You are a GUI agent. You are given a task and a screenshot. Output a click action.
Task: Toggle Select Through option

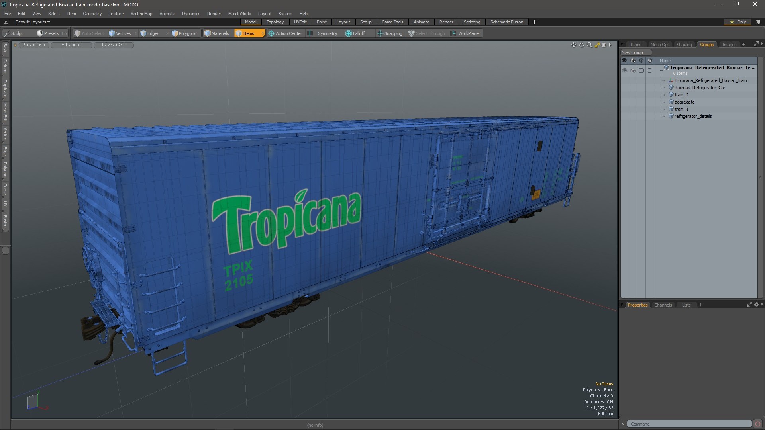(426, 33)
